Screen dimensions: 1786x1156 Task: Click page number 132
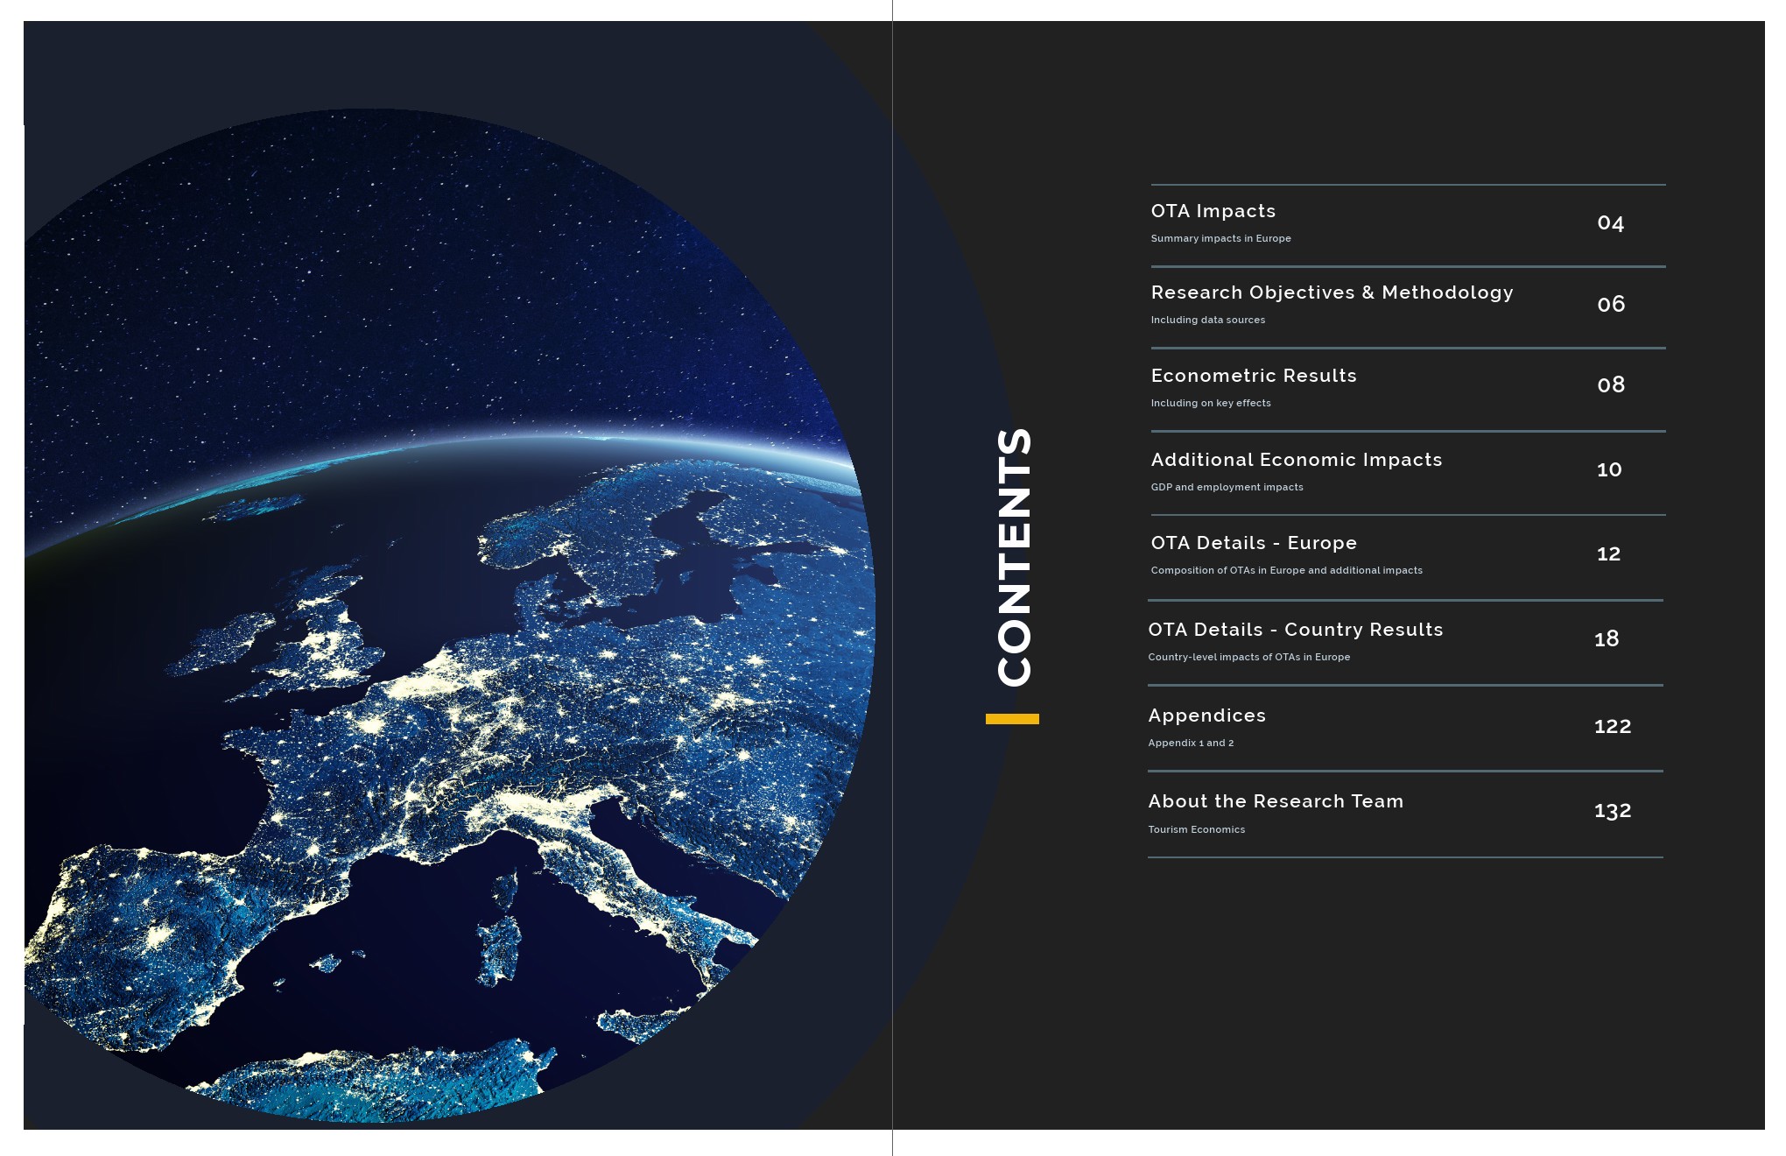coord(1612,811)
